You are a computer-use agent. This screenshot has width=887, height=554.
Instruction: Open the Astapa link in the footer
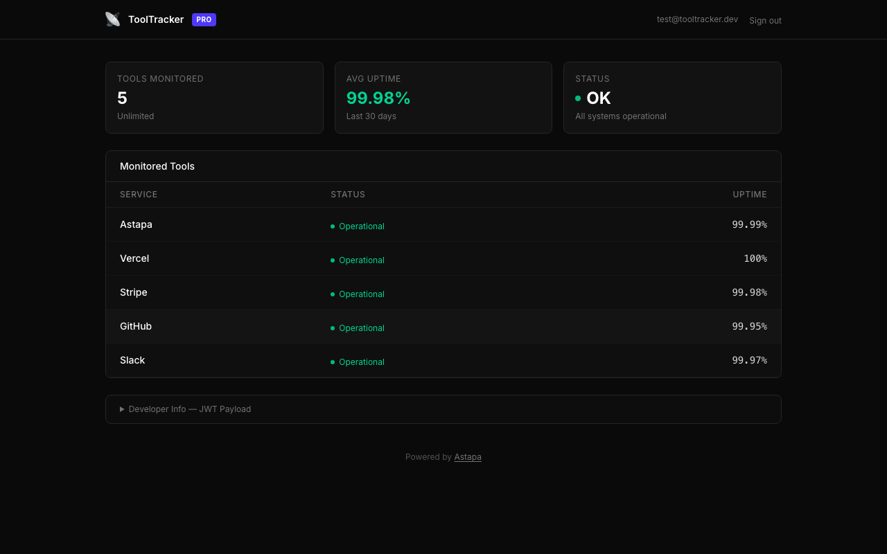pyautogui.click(x=468, y=457)
